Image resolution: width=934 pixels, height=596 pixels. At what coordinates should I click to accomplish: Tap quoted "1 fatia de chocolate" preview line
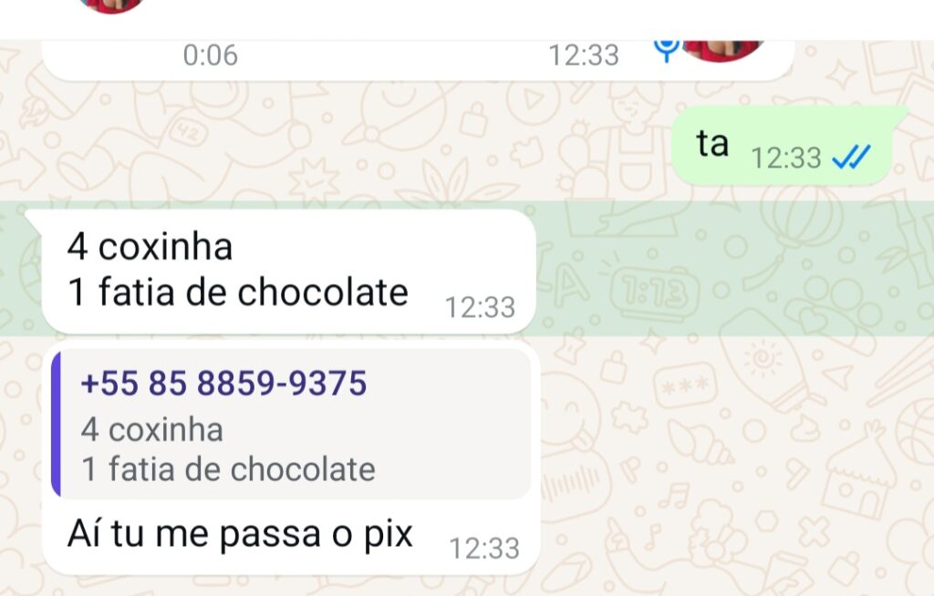coord(228,469)
